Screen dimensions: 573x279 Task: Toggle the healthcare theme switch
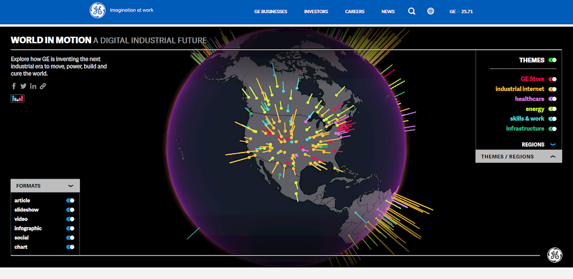552,99
